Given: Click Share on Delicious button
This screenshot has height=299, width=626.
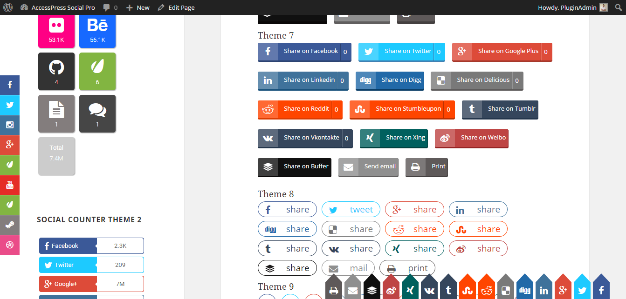Looking at the screenshot, I should [477, 80].
